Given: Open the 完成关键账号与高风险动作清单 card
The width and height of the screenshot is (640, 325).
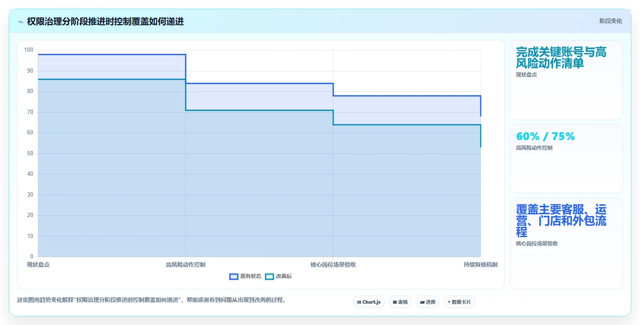Looking at the screenshot, I should (566, 80).
